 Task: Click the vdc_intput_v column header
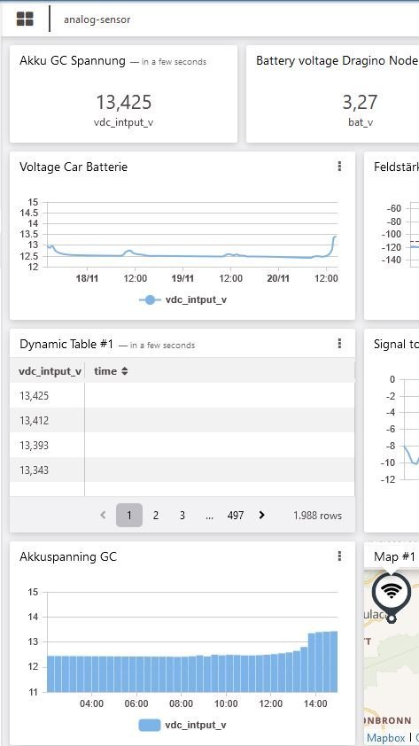50,371
